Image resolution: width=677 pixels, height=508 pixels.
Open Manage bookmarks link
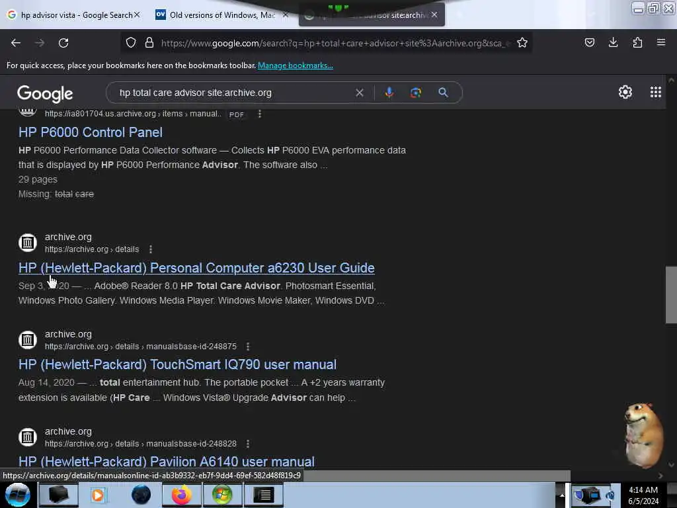click(x=296, y=65)
